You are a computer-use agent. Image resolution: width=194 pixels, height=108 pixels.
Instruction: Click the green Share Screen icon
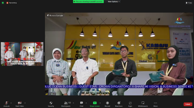[x=95, y=103]
